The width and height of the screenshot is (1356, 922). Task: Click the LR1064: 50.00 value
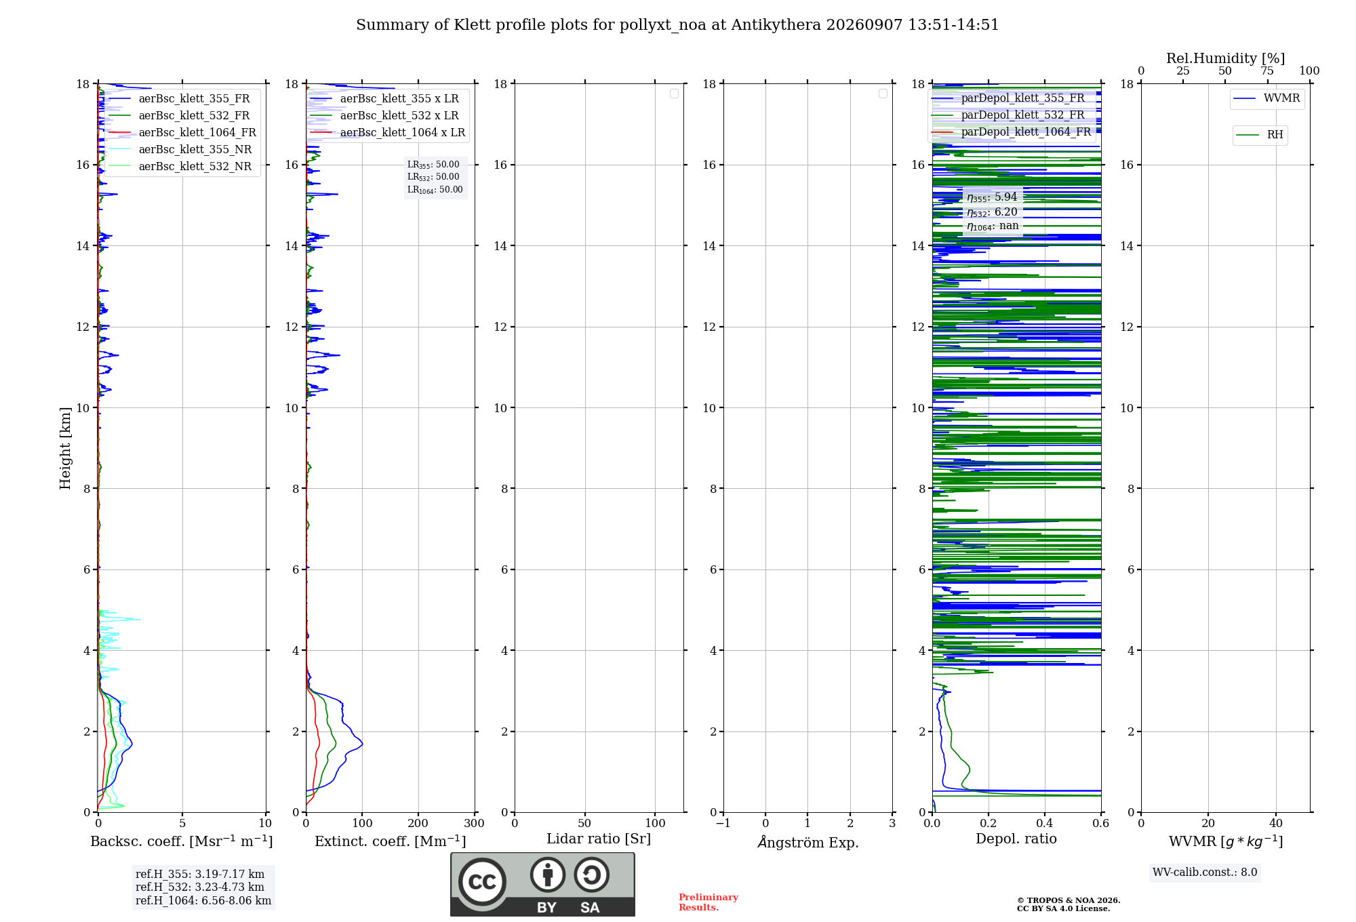pyautogui.click(x=435, y=190)
